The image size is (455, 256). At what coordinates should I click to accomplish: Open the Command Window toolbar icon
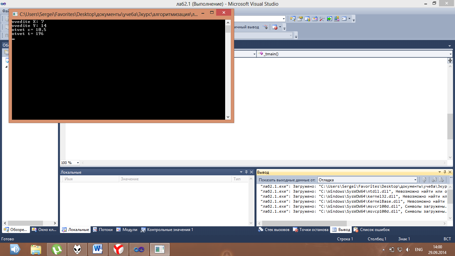click(x=344, y=19)
